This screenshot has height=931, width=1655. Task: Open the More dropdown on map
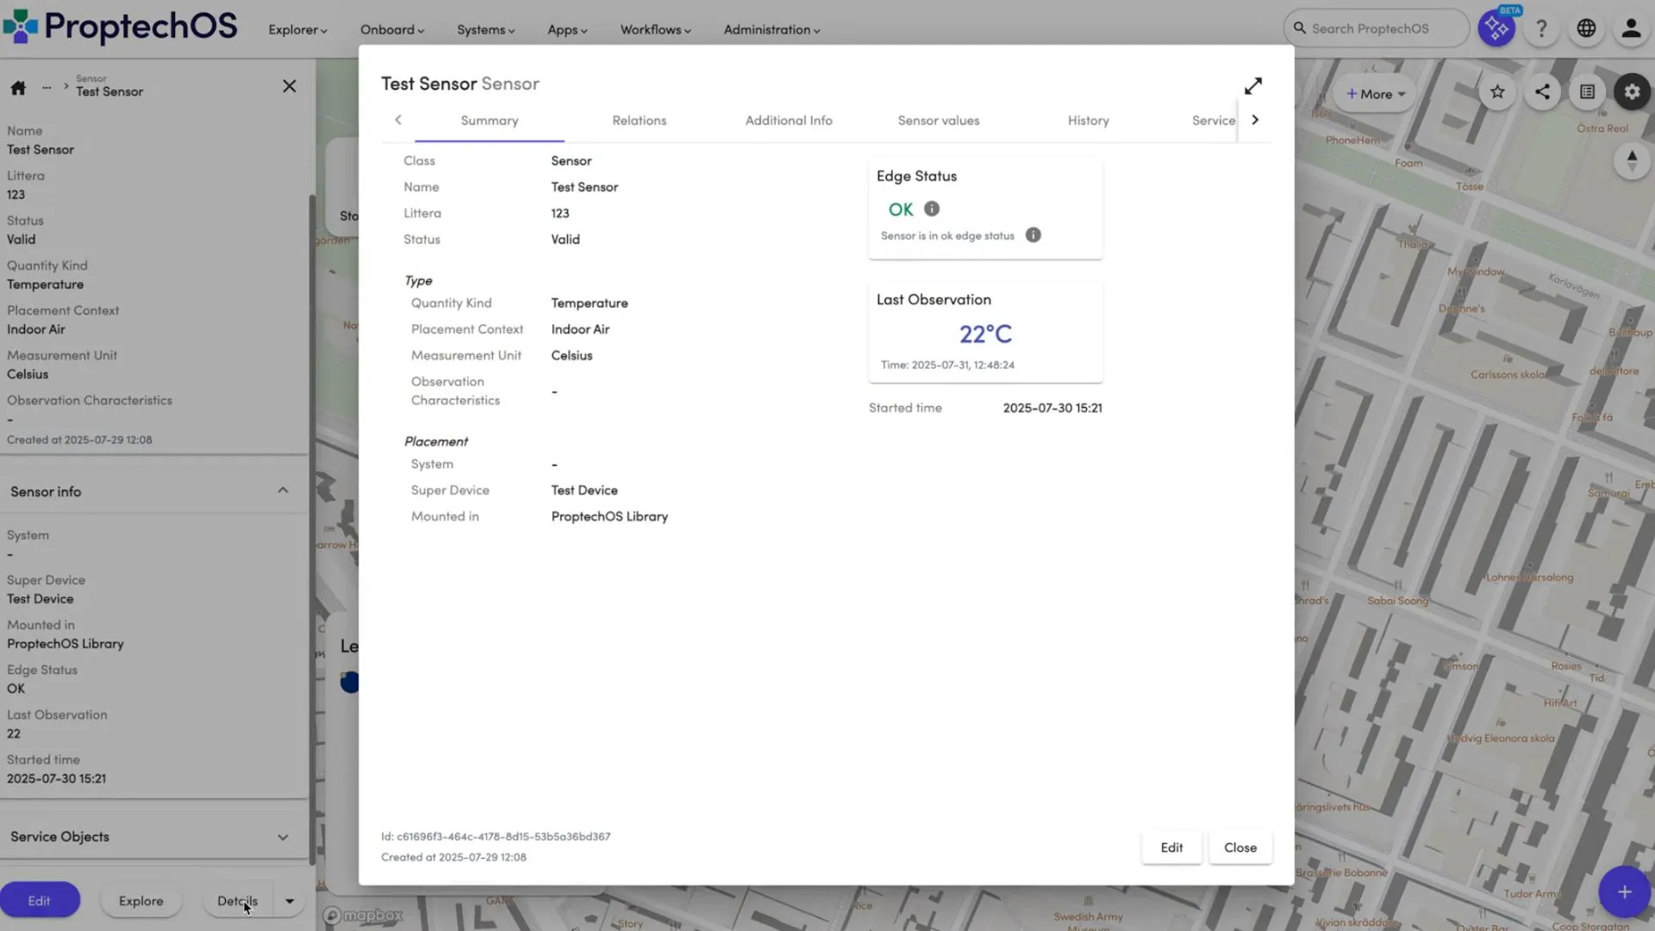1376,94
